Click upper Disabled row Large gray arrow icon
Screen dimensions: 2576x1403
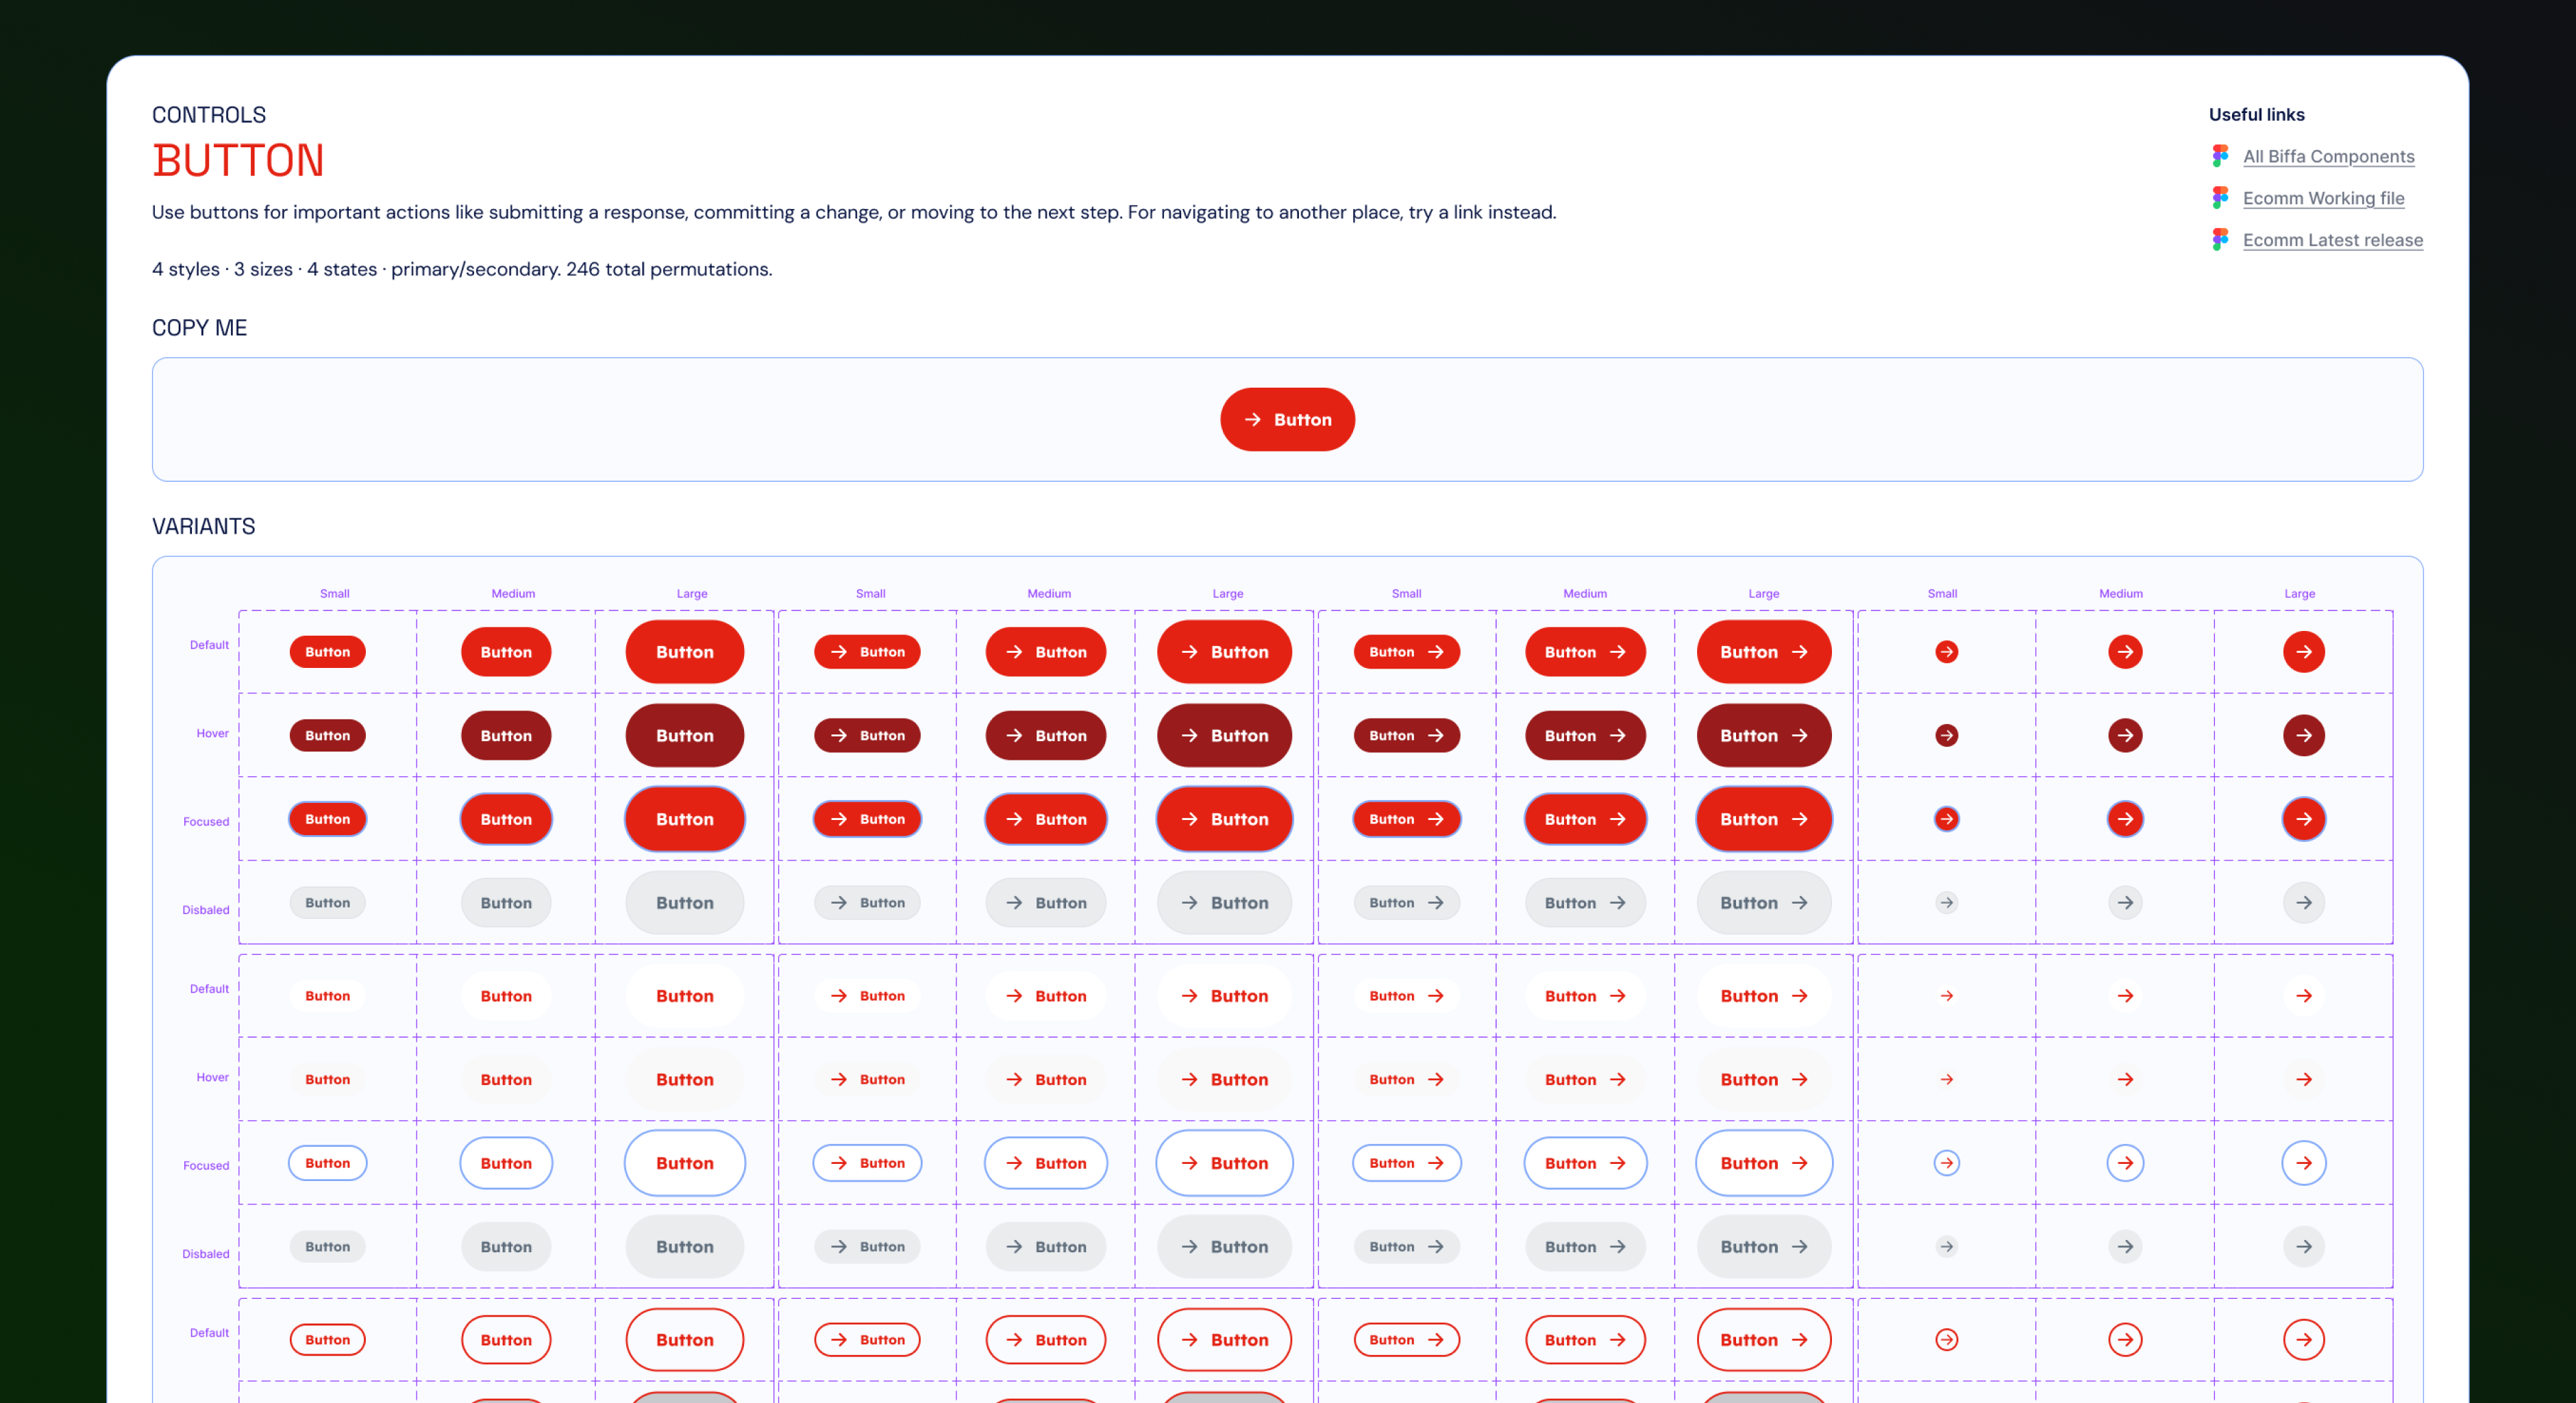pos(2303,903)
